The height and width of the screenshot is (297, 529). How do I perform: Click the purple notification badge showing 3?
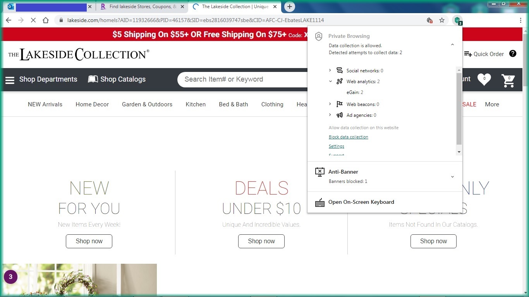click(10, 277)
